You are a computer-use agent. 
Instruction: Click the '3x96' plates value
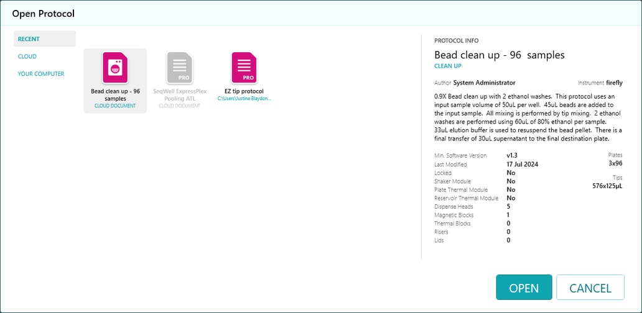(615, 163)
